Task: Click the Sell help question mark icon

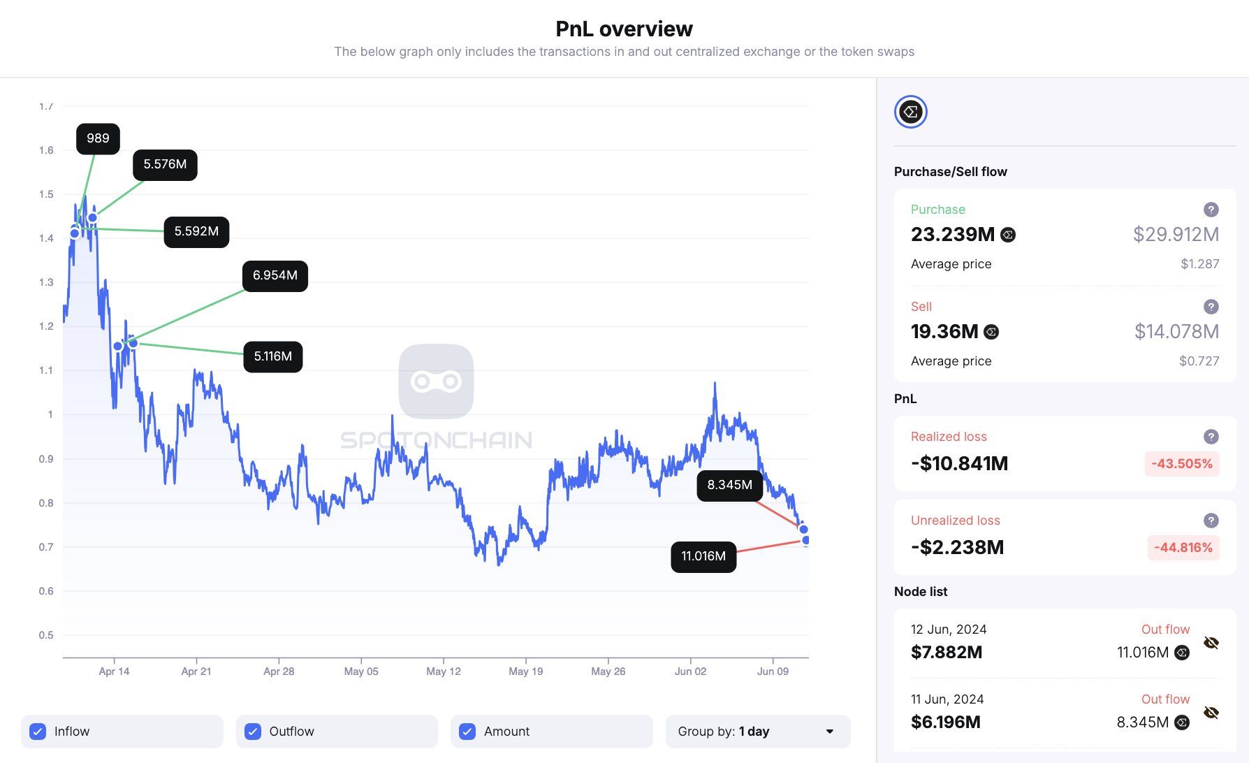Action: (x=1211, y=307)
